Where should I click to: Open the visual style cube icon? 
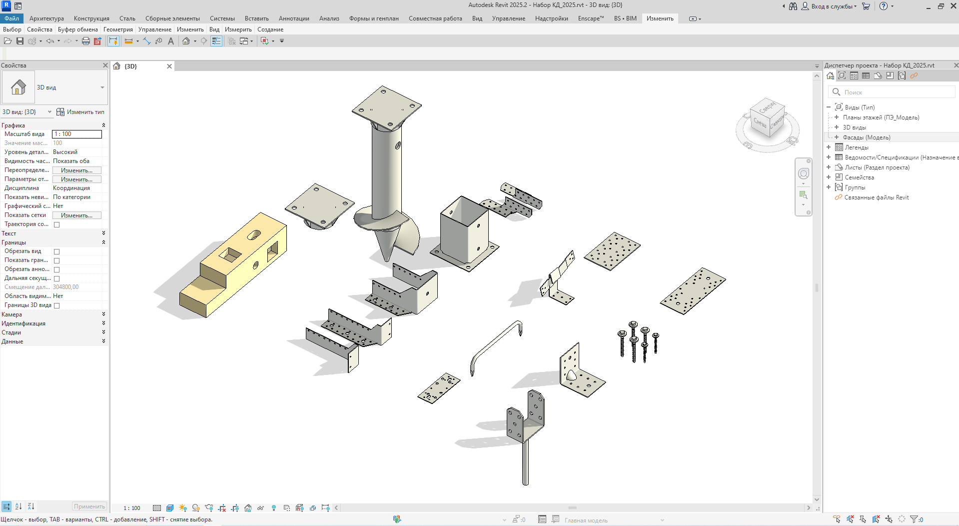click(x=170, y=508)
